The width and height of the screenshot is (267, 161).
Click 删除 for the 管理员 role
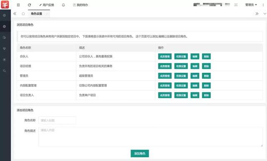coord(206,76)
